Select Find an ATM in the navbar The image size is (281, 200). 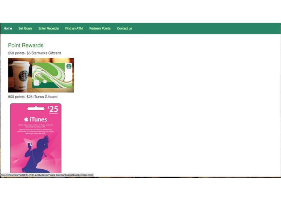[x=74, y=28]
